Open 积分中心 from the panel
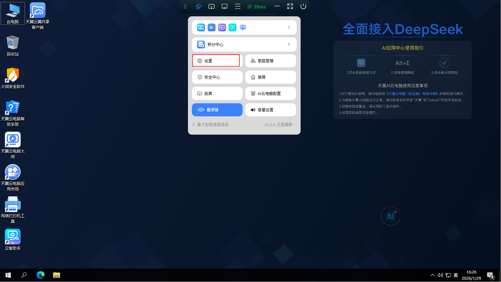Viewport: 501px width, 282px height. click(244, 44)
